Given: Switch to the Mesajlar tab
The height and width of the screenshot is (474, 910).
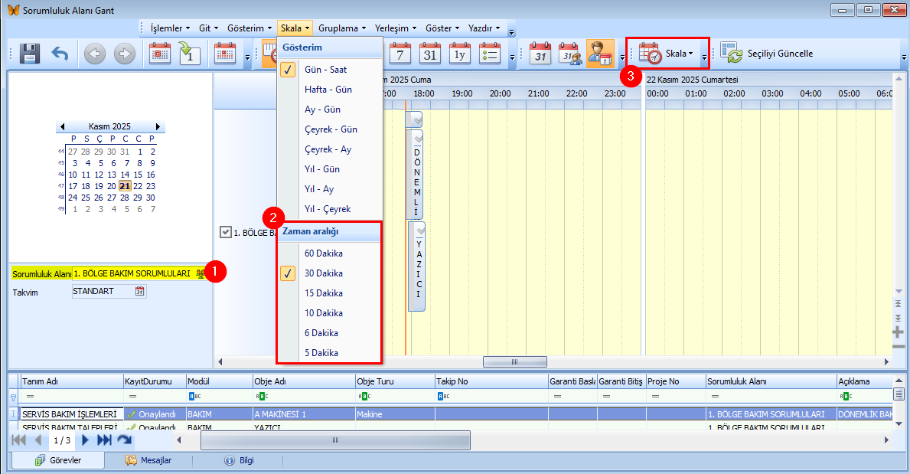Looking at the screenshot, I should pos(148,461).
